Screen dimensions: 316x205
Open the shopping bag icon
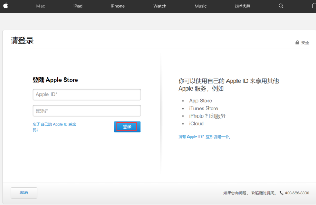coord(314,6)
